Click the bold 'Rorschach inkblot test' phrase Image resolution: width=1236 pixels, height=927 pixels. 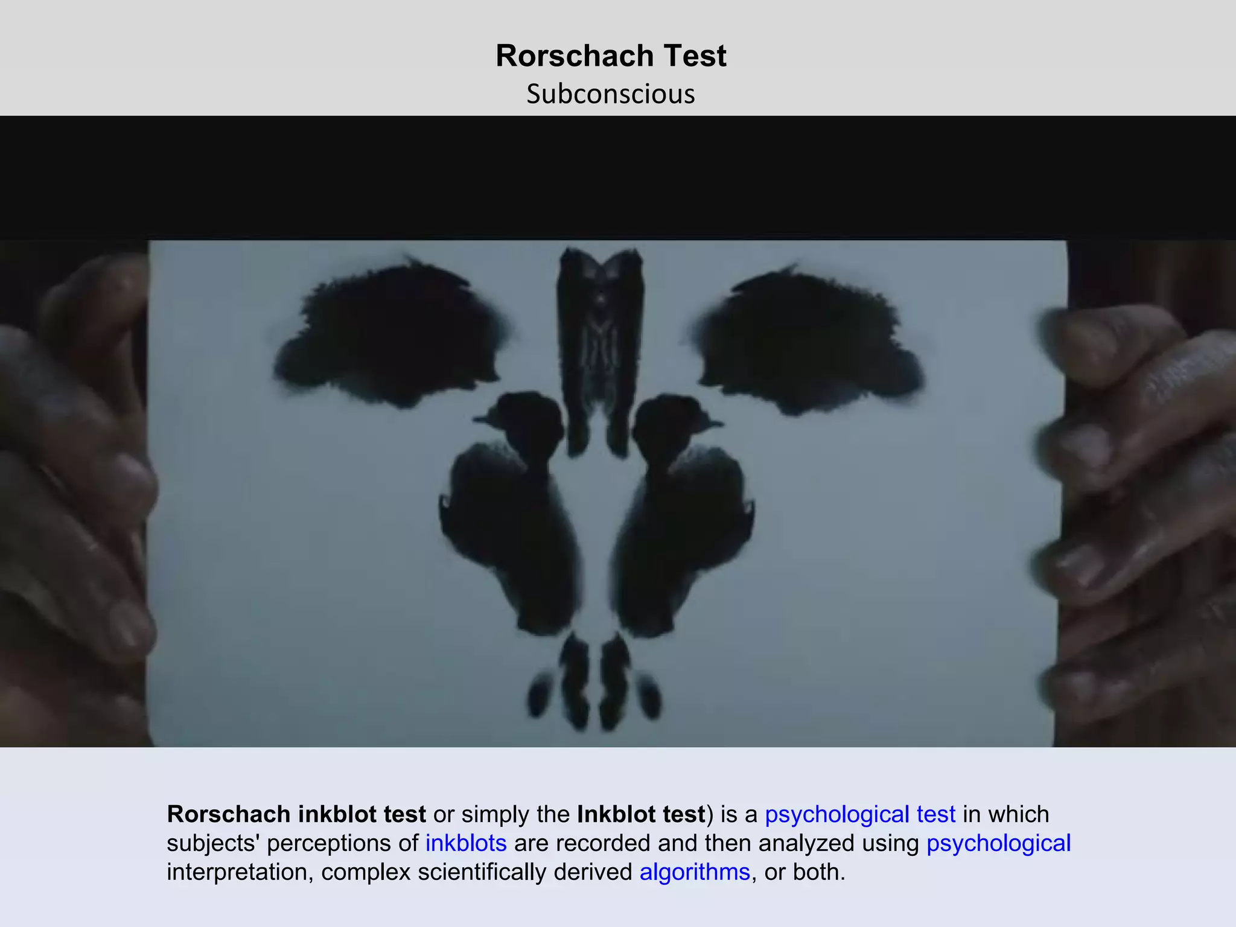(x=296, y=814)
